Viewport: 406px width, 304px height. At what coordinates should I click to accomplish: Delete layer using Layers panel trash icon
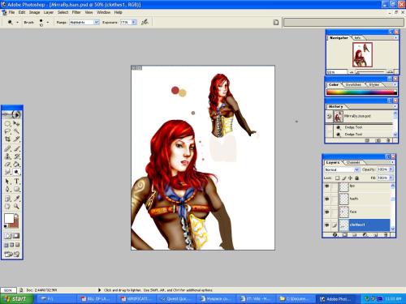pyautogui.click(x=386, y=235)
